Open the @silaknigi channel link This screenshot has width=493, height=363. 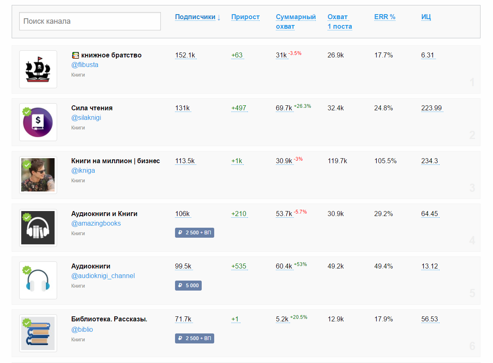tap(86, 118)
